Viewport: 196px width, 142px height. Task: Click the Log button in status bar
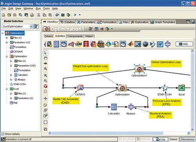[160, 139]
